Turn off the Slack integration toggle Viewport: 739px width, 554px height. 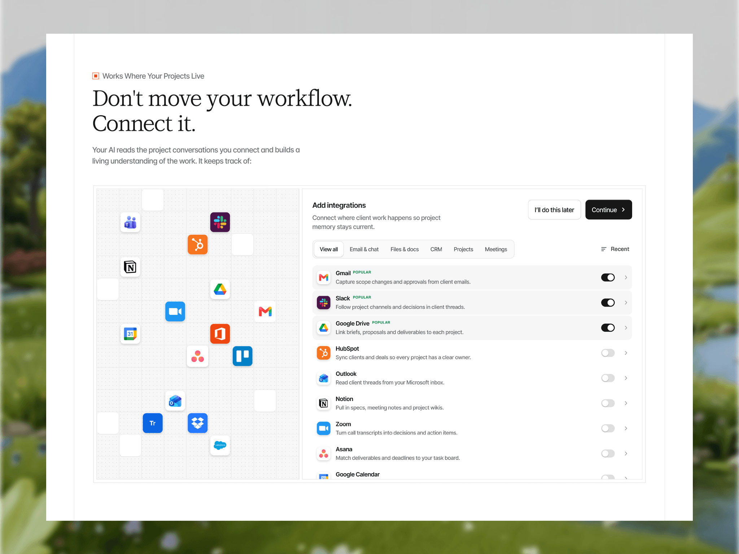(608, 303)
